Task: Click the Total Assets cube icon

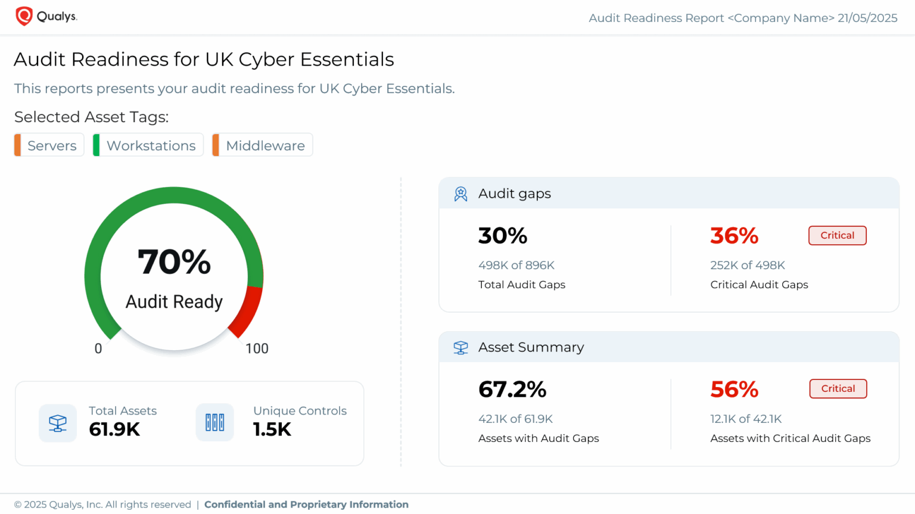Action: tap(58, 423)
